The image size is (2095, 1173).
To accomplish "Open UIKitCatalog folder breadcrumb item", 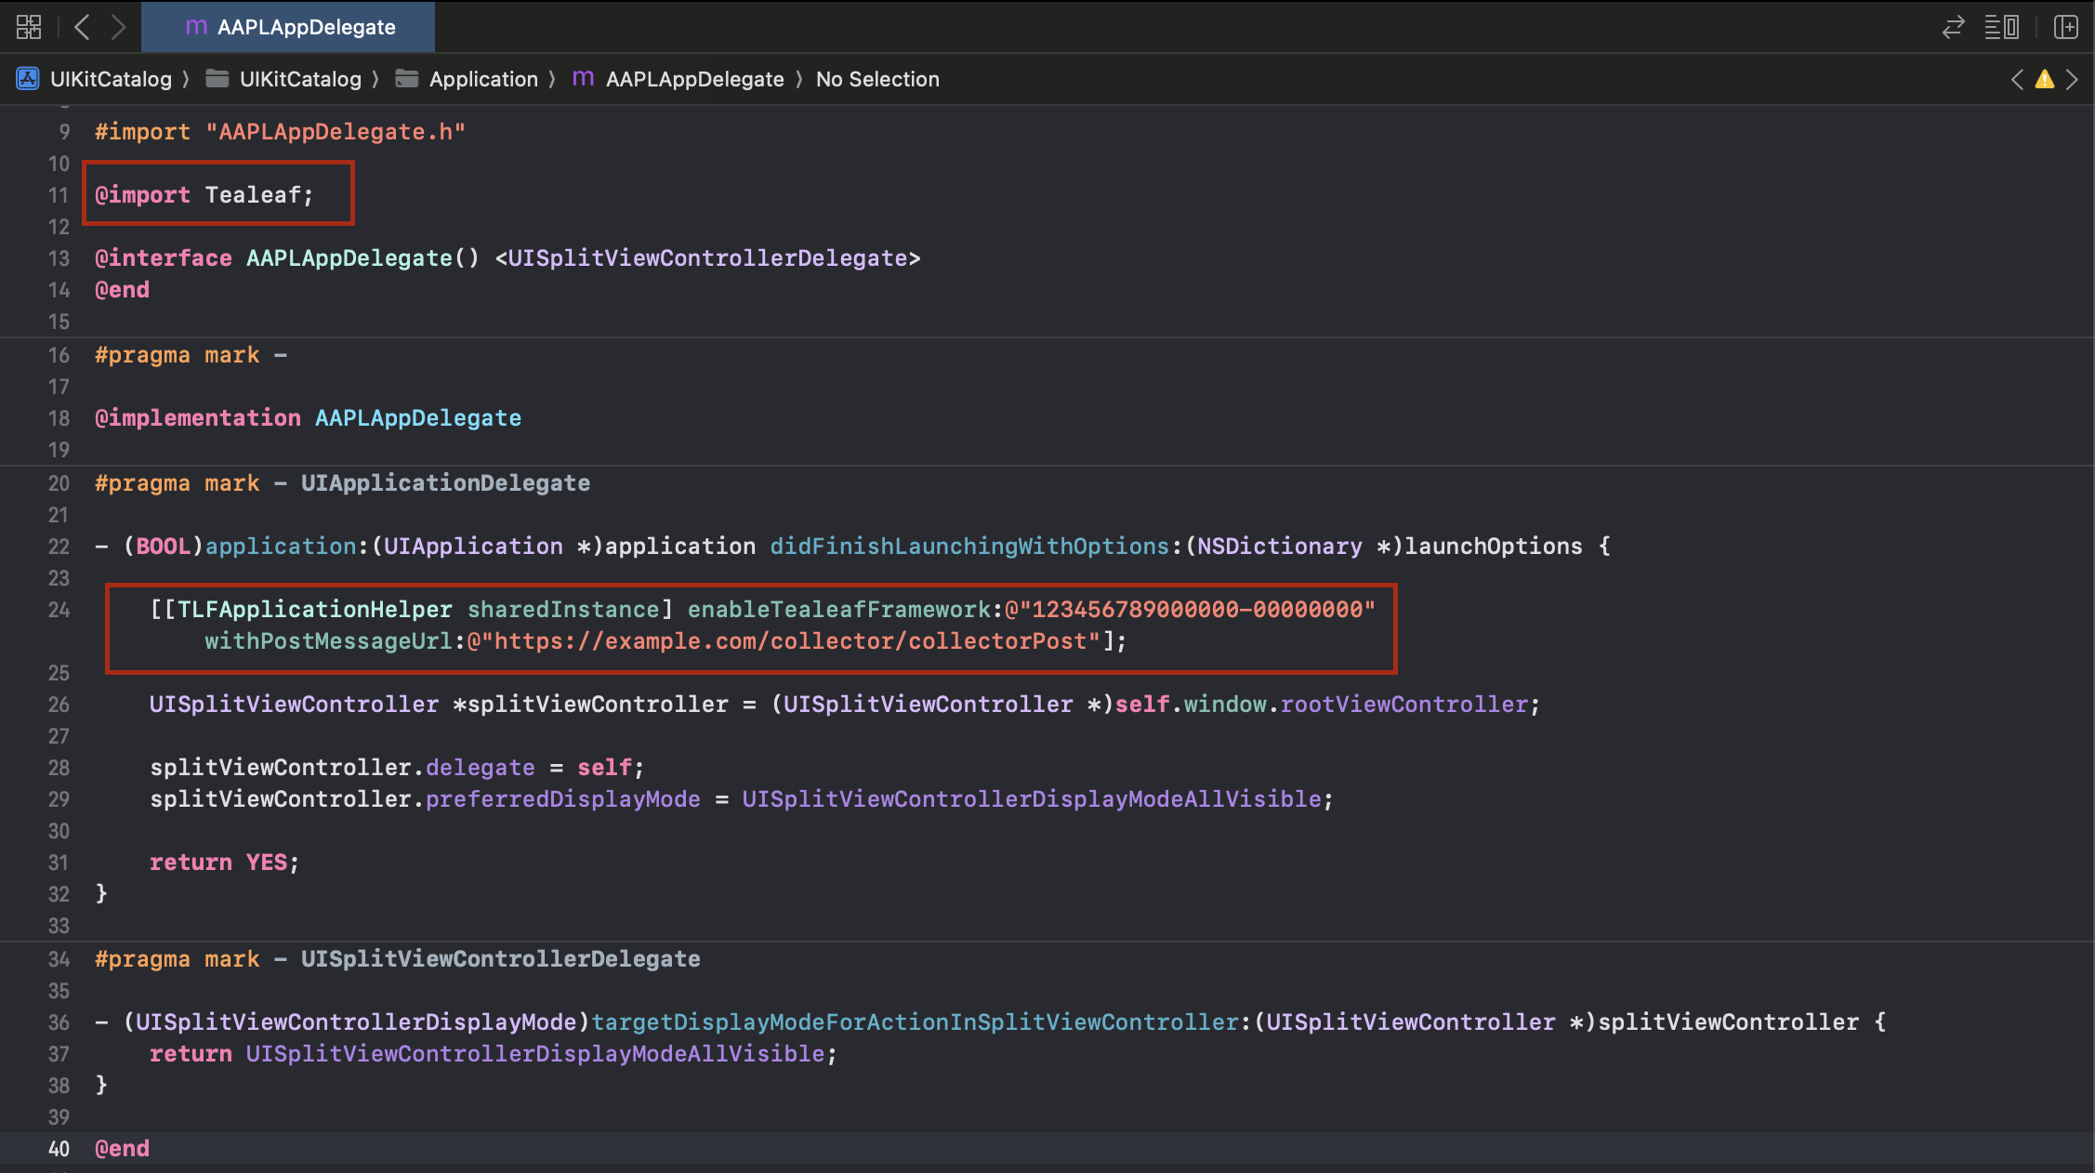I will [x=300, y=79].
